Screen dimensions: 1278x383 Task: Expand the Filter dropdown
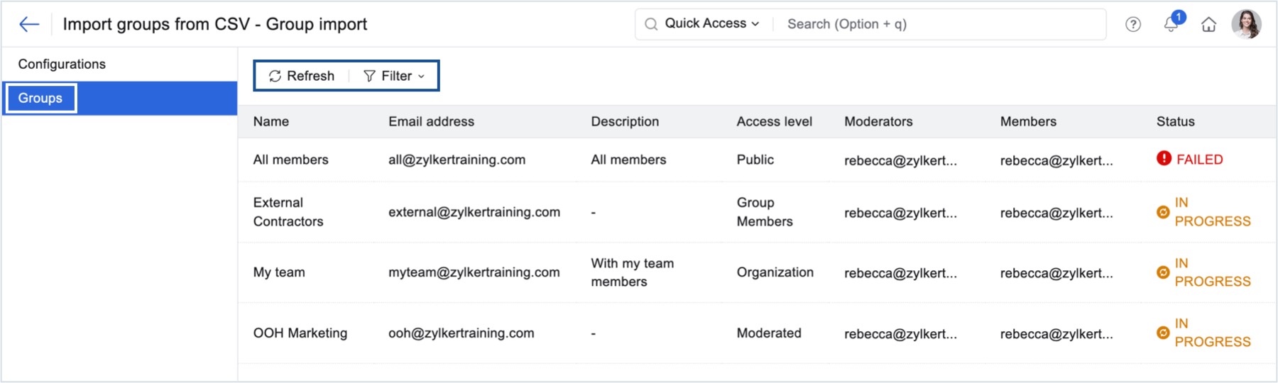click(x=394, y=76)
